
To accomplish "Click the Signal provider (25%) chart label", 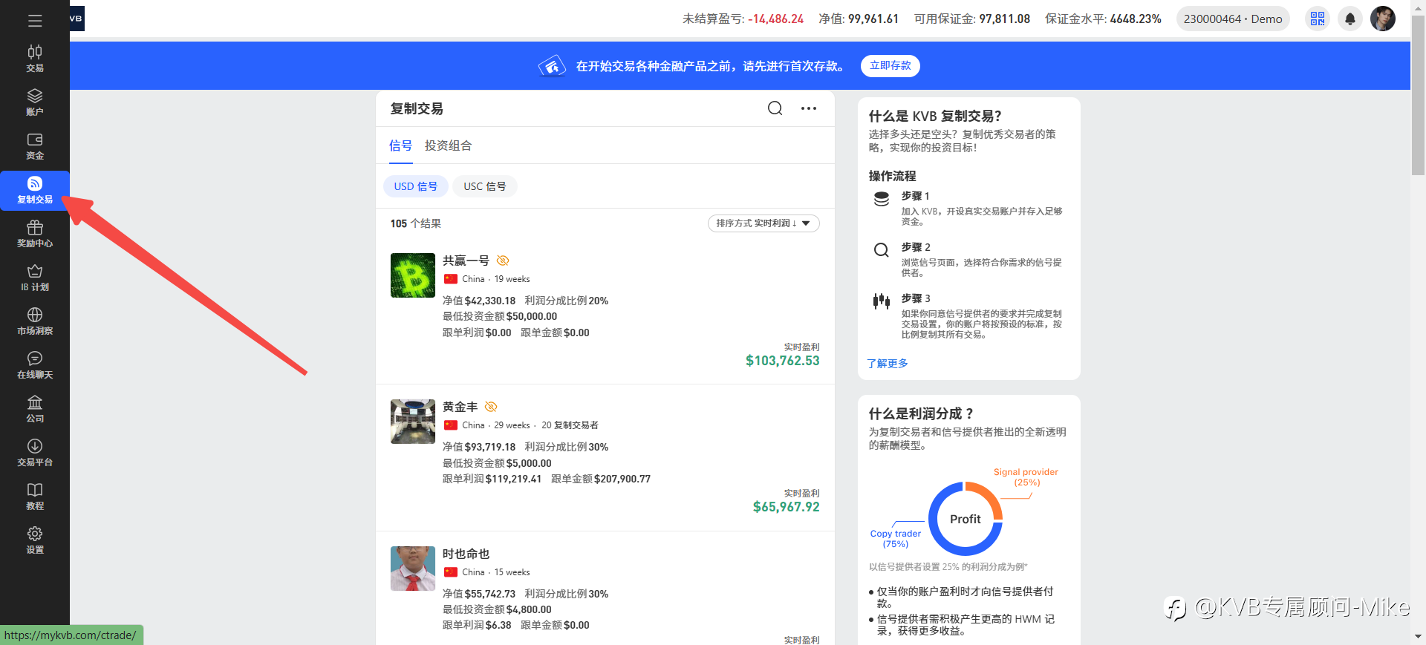I will 1026,477.
